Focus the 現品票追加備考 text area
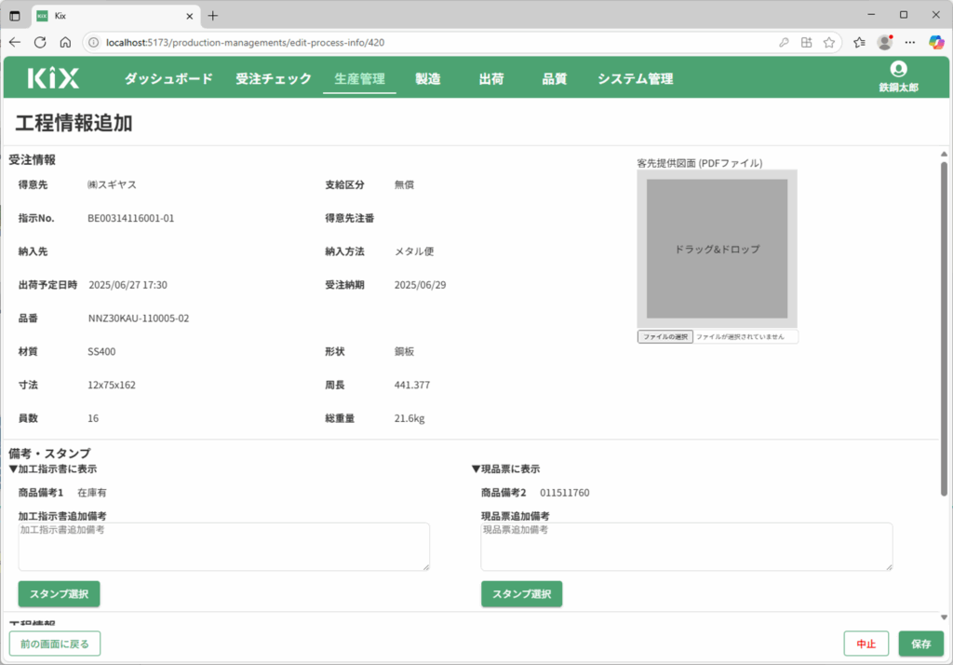The image size is (953, 665). (x=687, y=547)
